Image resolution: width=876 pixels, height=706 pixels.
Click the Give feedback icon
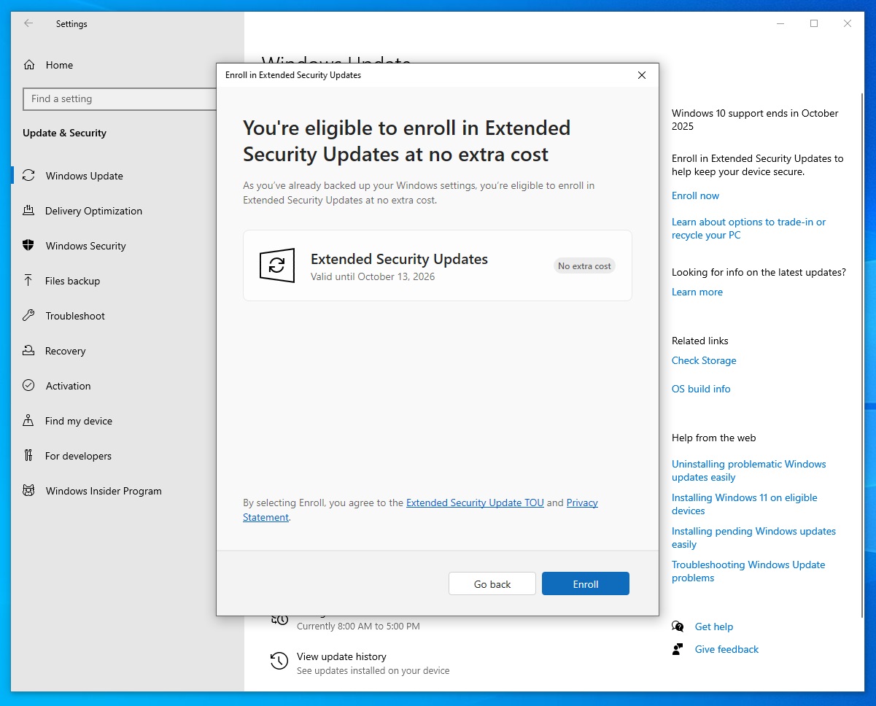point(677,649)
